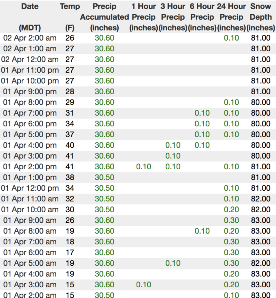Select the 24 Hour Precip column header
This screenshot has height=298, width=276.
coord(231,17)
